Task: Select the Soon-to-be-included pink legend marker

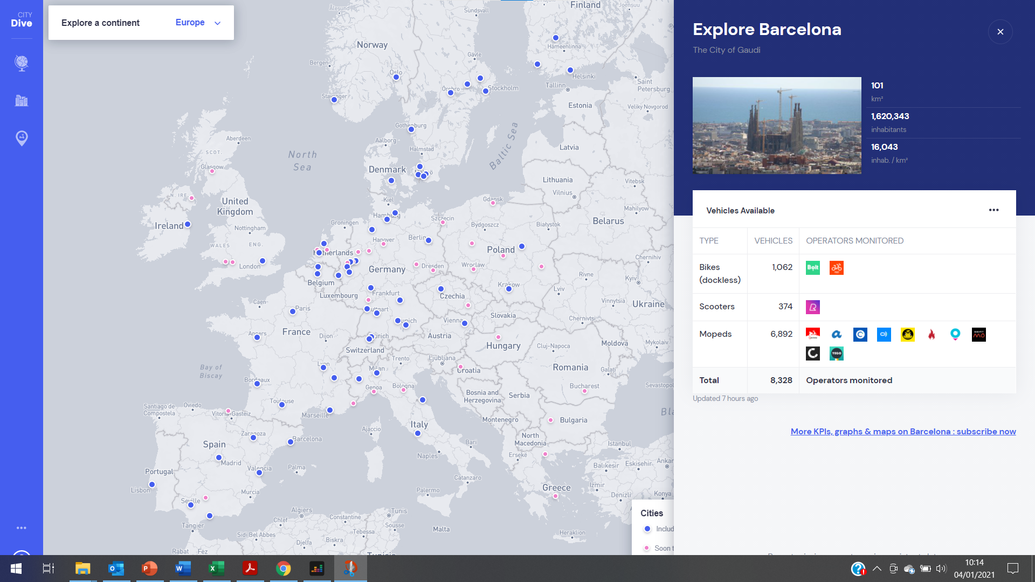Action: (646, 548)
